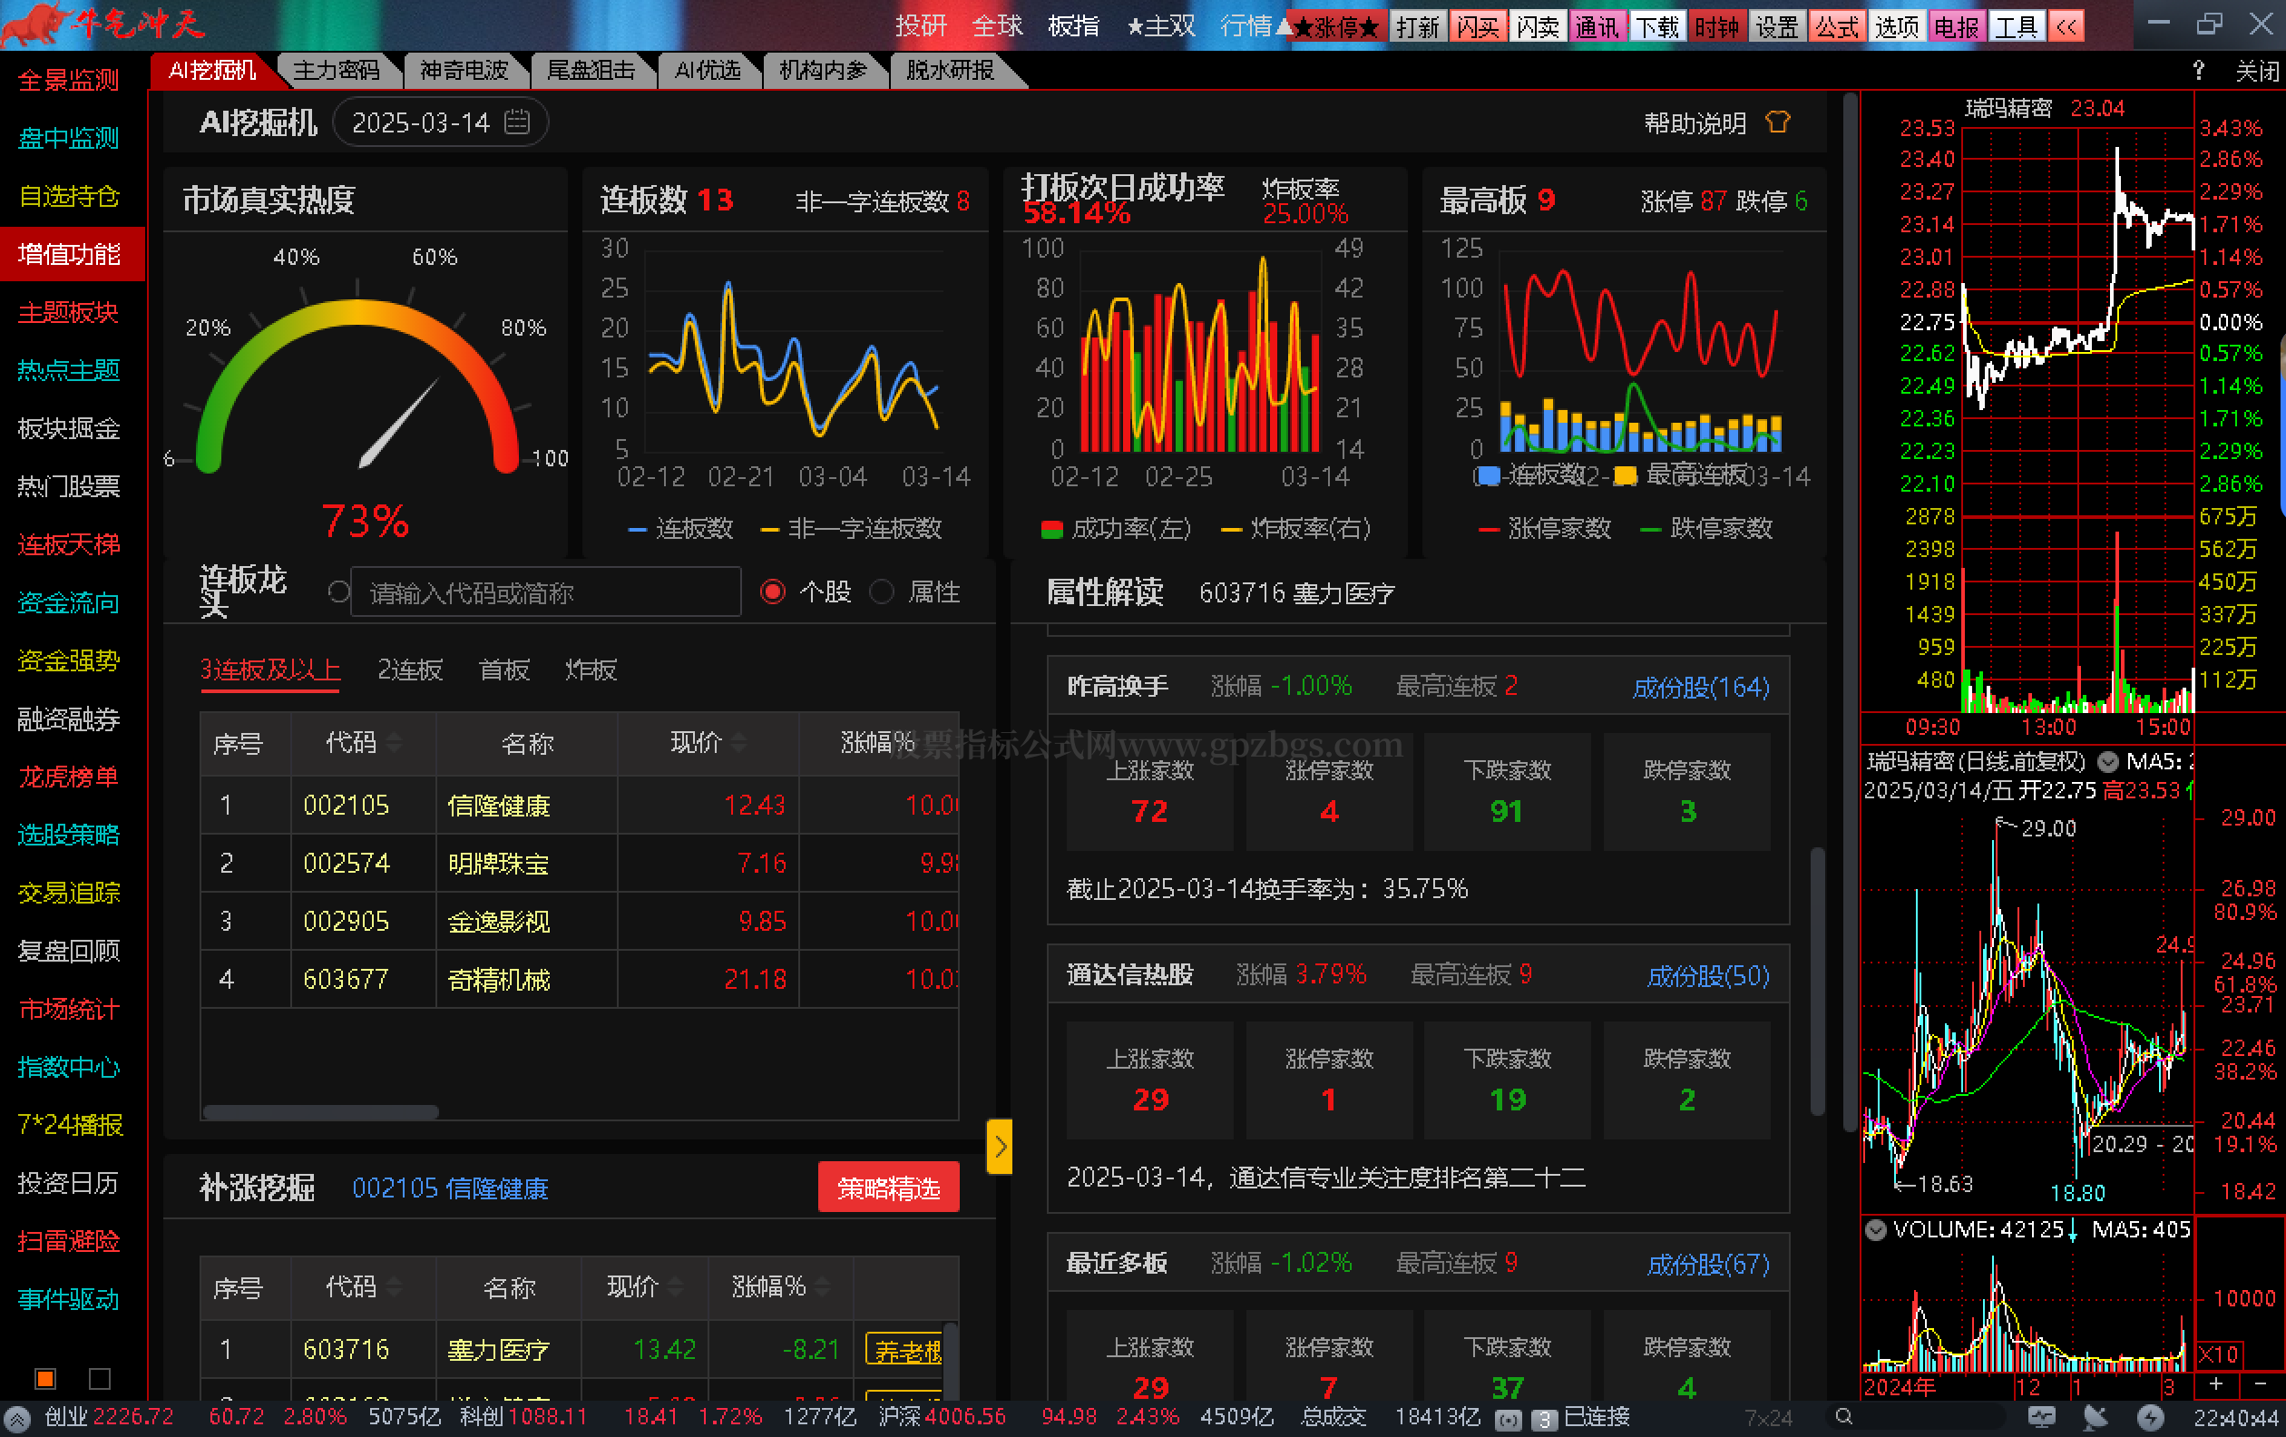The height and width of the screenshot is (1437, 2286).
Task: Select the empty square indicator
Action: pos(100,1377)
